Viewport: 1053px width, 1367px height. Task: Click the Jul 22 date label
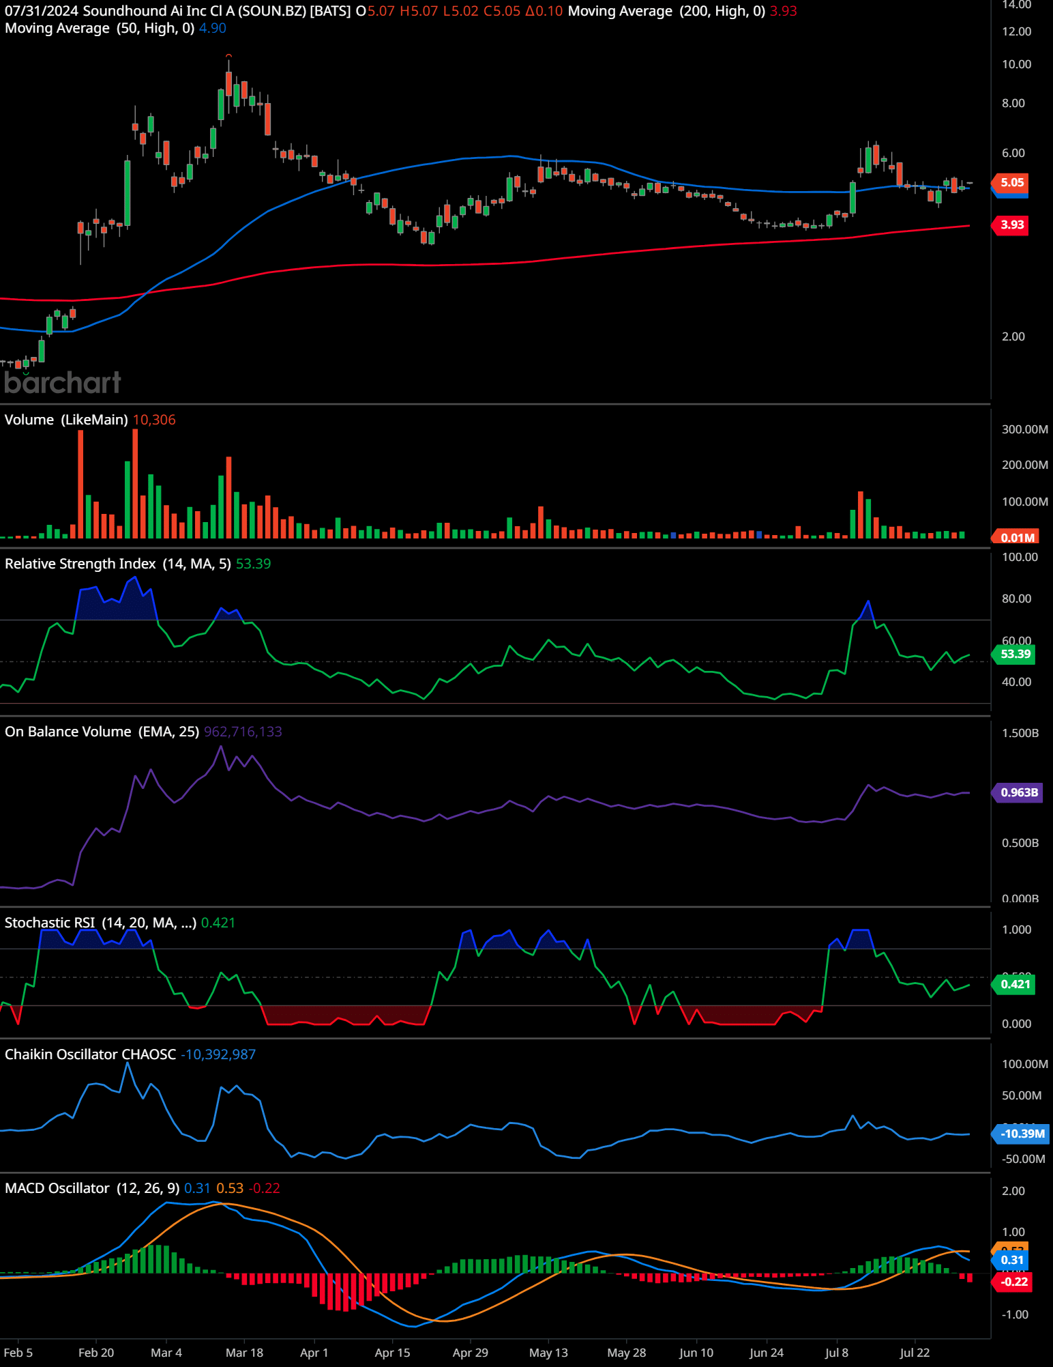pyautogui.click(x=915, y=1353)
